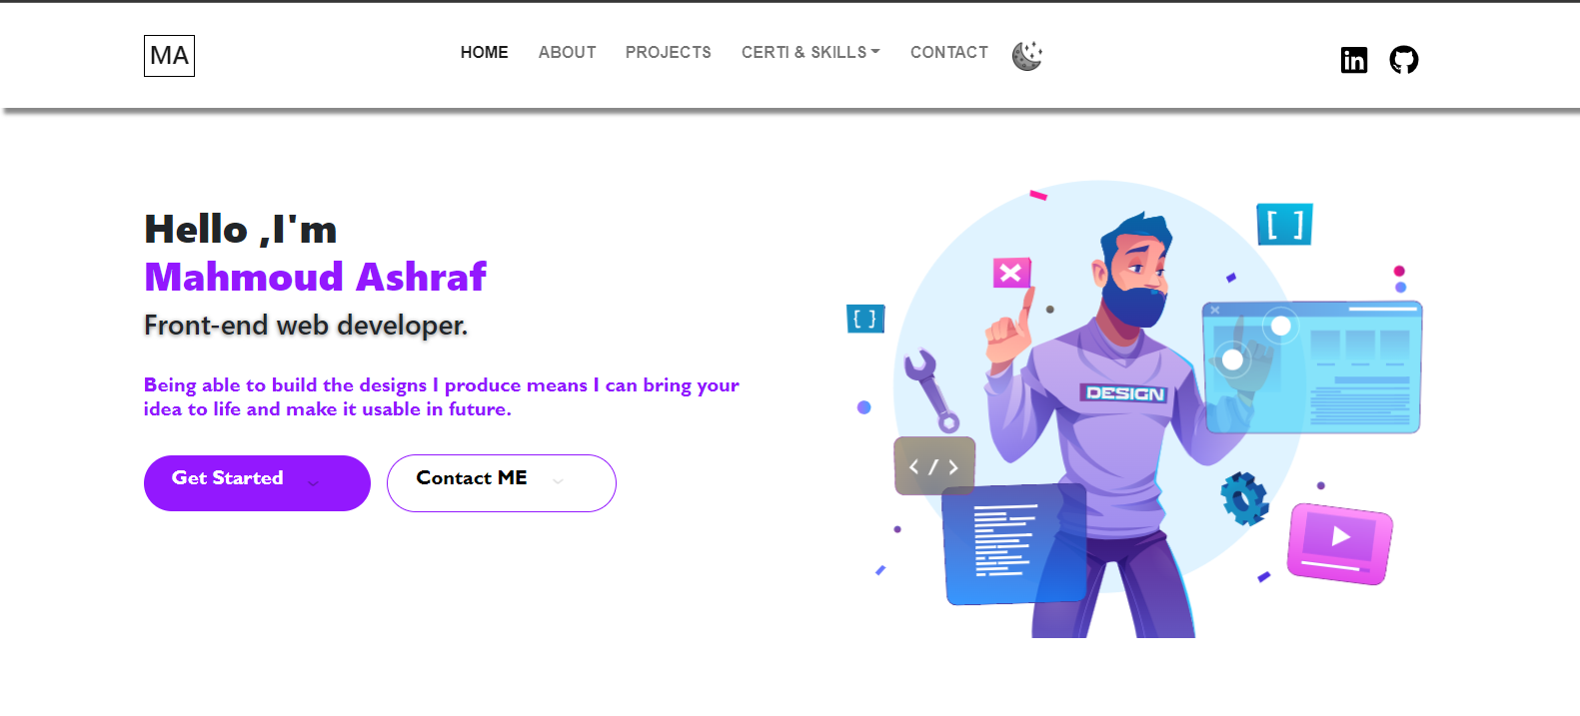Click the pink video play icon
1580x716 pixels.
tap(1339, 542)
